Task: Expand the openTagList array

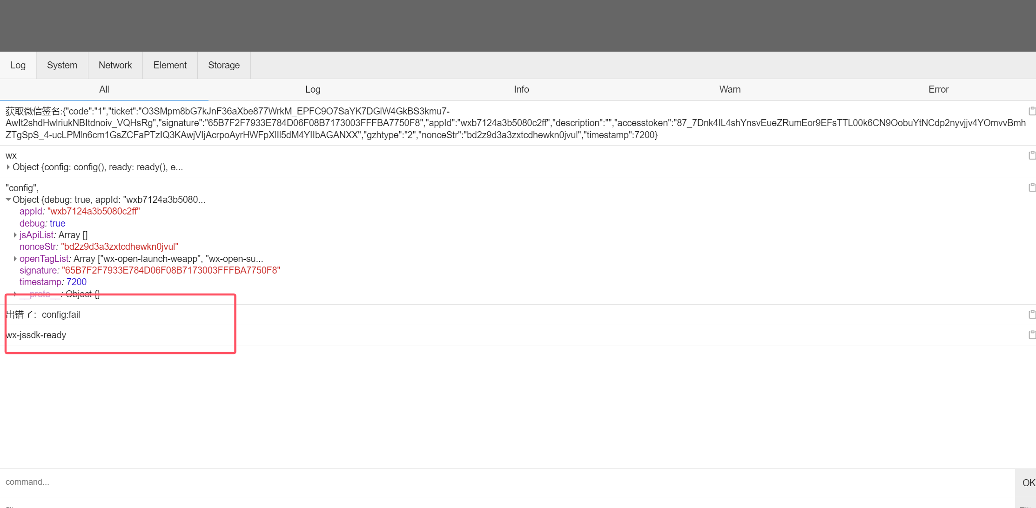Action: pos(15,259)
